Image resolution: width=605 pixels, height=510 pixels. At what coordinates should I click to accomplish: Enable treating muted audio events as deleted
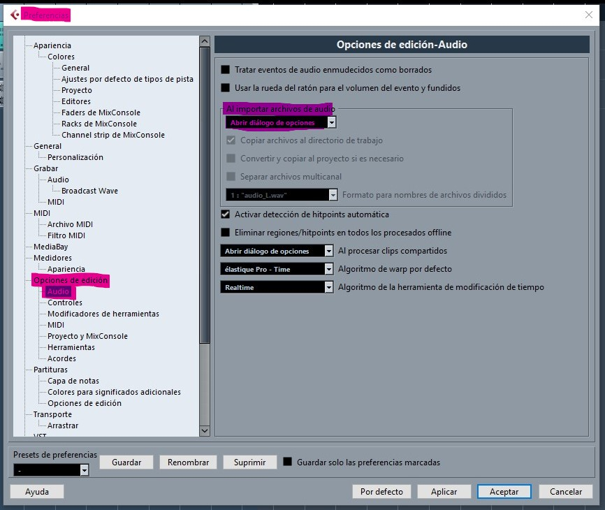pos(226,70)
